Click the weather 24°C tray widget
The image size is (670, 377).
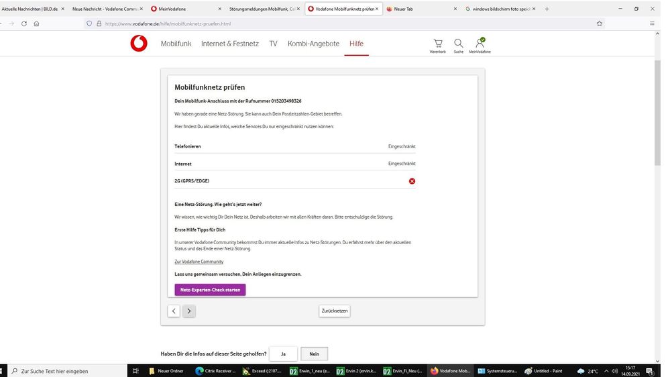pos(588,371)
